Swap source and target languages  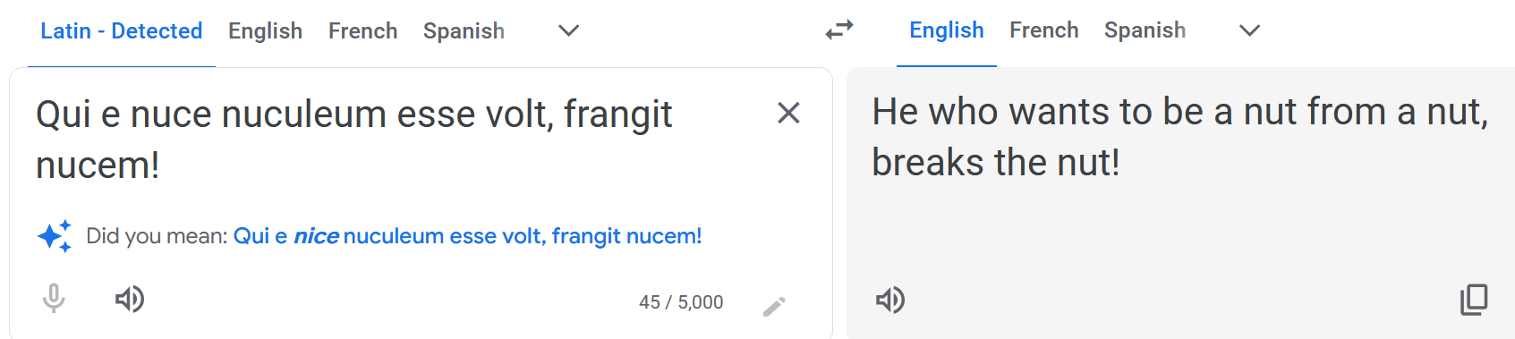pyautogui.click(x=839, y=30)
